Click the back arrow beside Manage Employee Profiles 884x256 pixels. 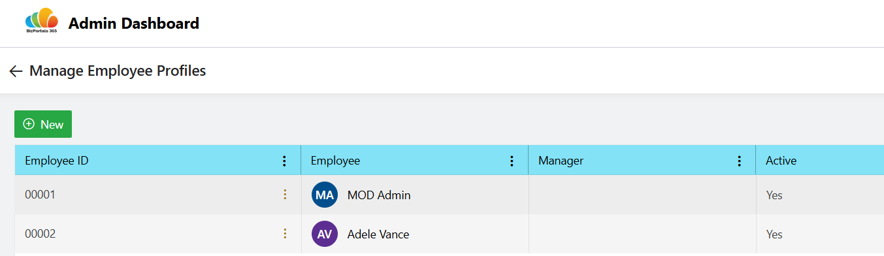[16, 71]
